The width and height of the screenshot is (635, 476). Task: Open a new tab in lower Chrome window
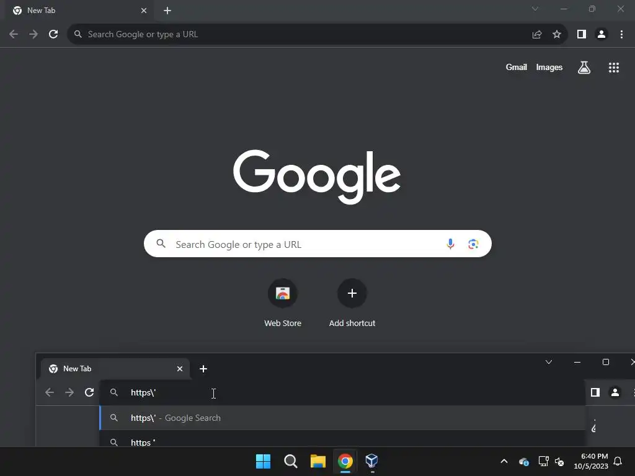203,369
